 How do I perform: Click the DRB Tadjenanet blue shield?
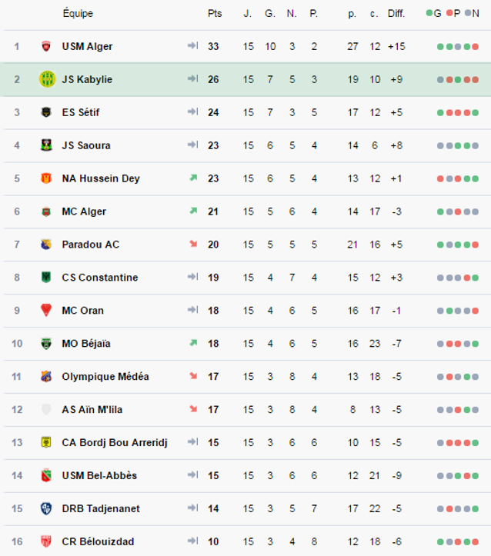(46, 508)
